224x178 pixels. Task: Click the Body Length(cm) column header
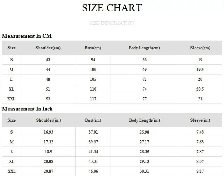[144, 48]
